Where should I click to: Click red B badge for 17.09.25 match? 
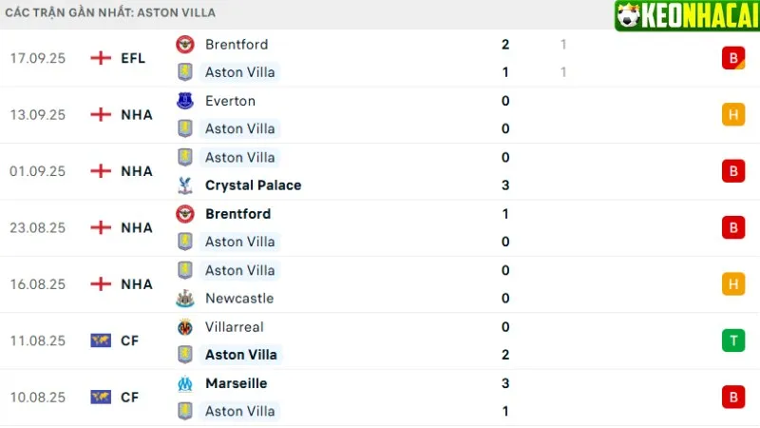pyautogui.click(x=733, y=58)
